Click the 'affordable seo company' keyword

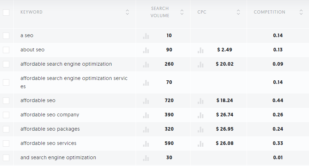click(50, 115)
